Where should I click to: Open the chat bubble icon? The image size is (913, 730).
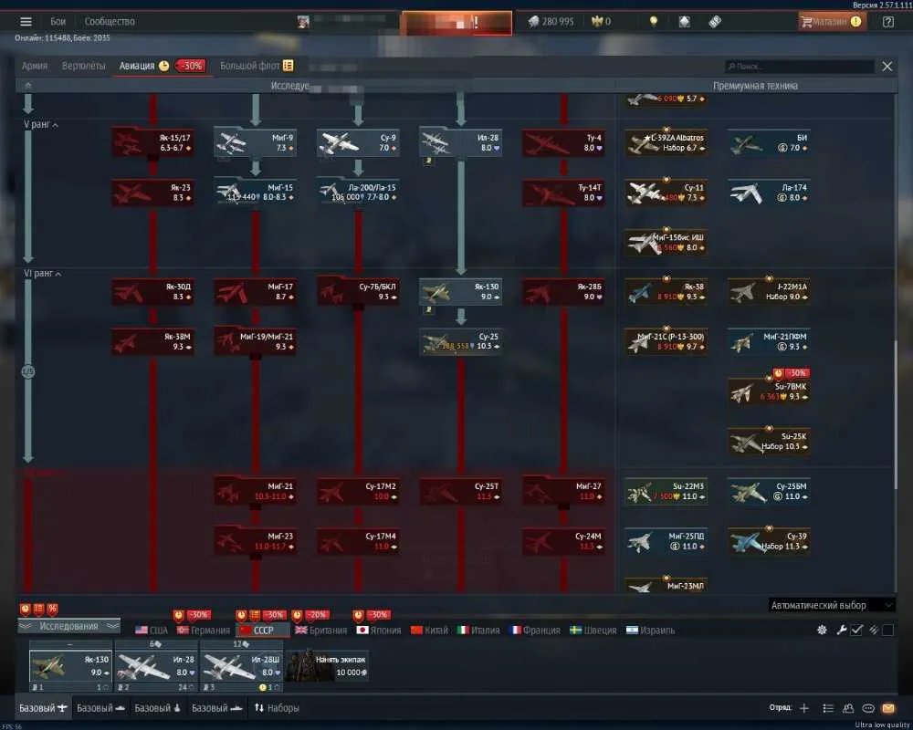pyautogui.click(x=868, y=708)
